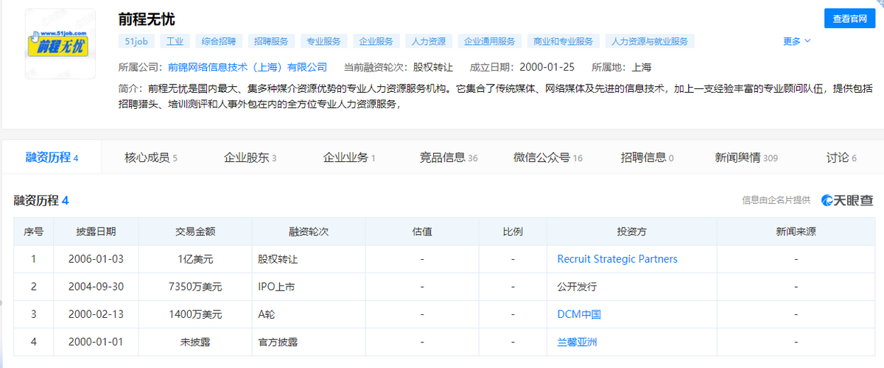
Task: Select the 51job tag
Action: tap(135, 41)
